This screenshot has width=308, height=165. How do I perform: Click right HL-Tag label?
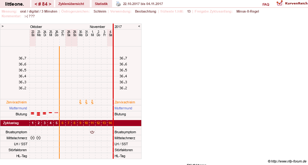click(x=120, y=156)
